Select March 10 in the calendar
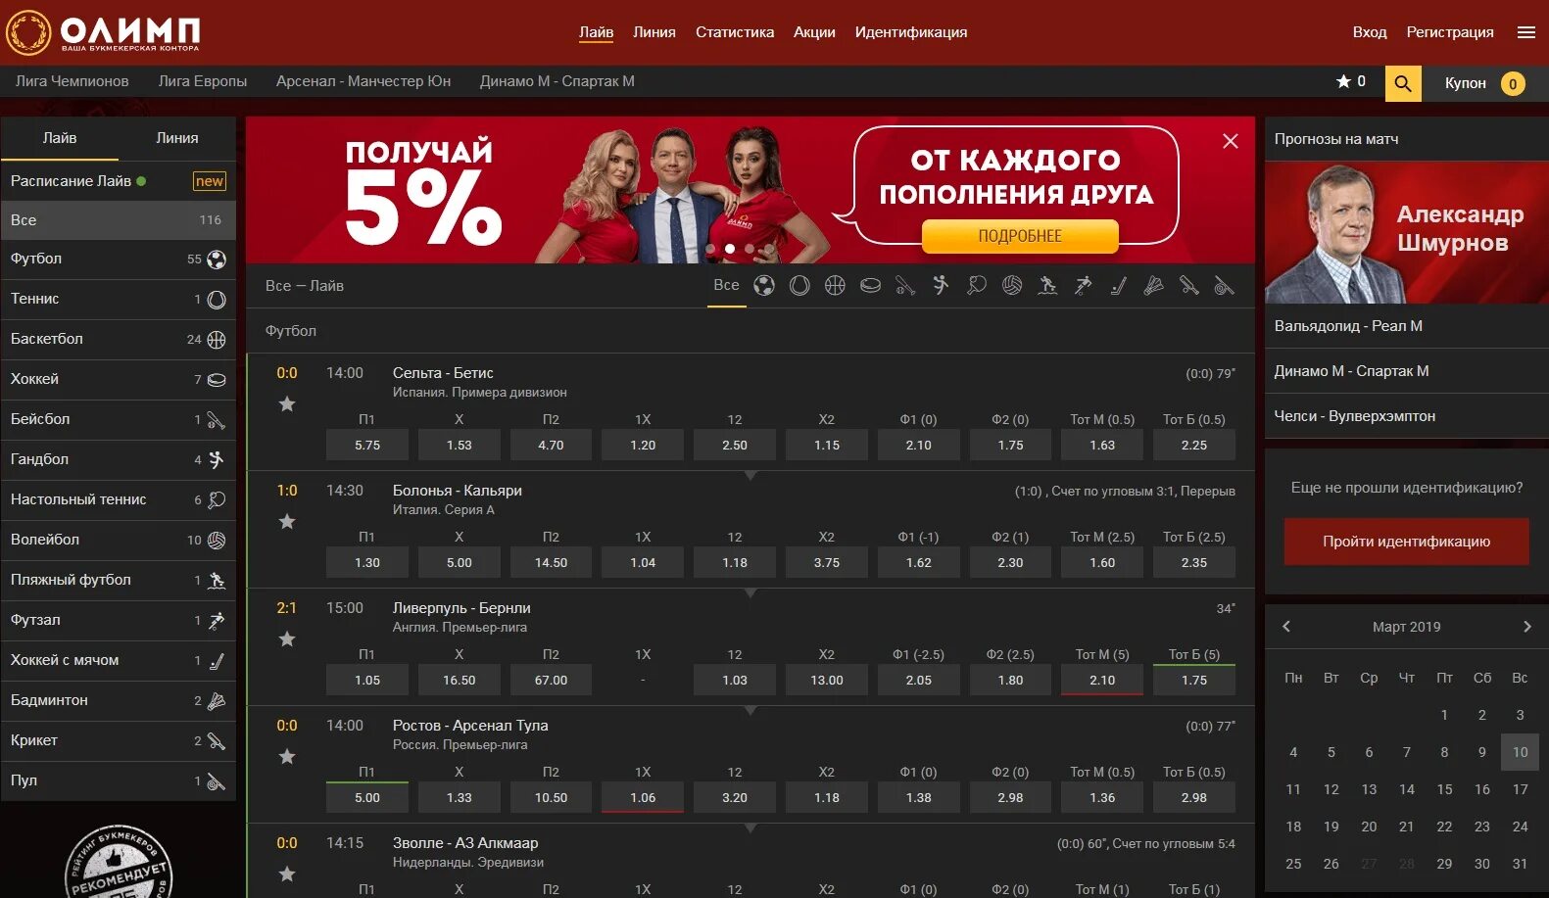The height and width of the screenshot is (898, 1549). (x=1520, y=752)
